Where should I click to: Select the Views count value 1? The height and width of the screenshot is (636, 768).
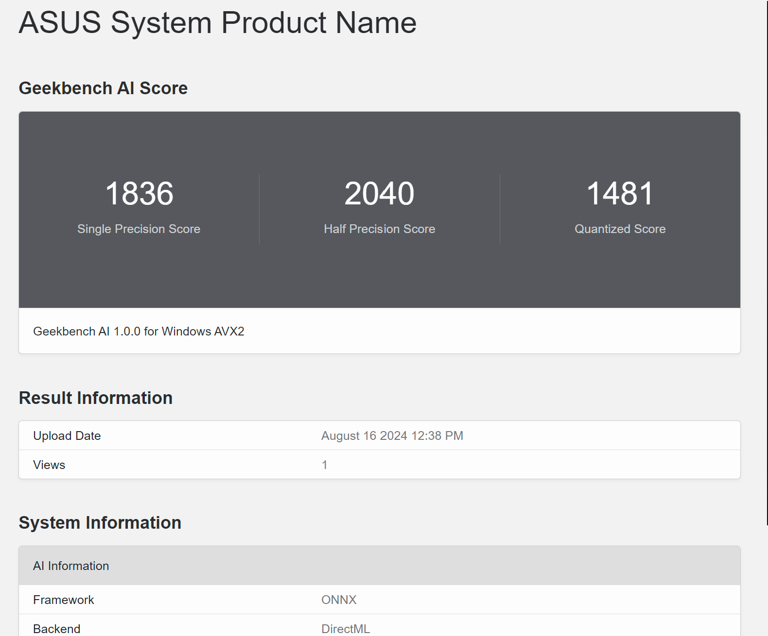pos(325,465)
